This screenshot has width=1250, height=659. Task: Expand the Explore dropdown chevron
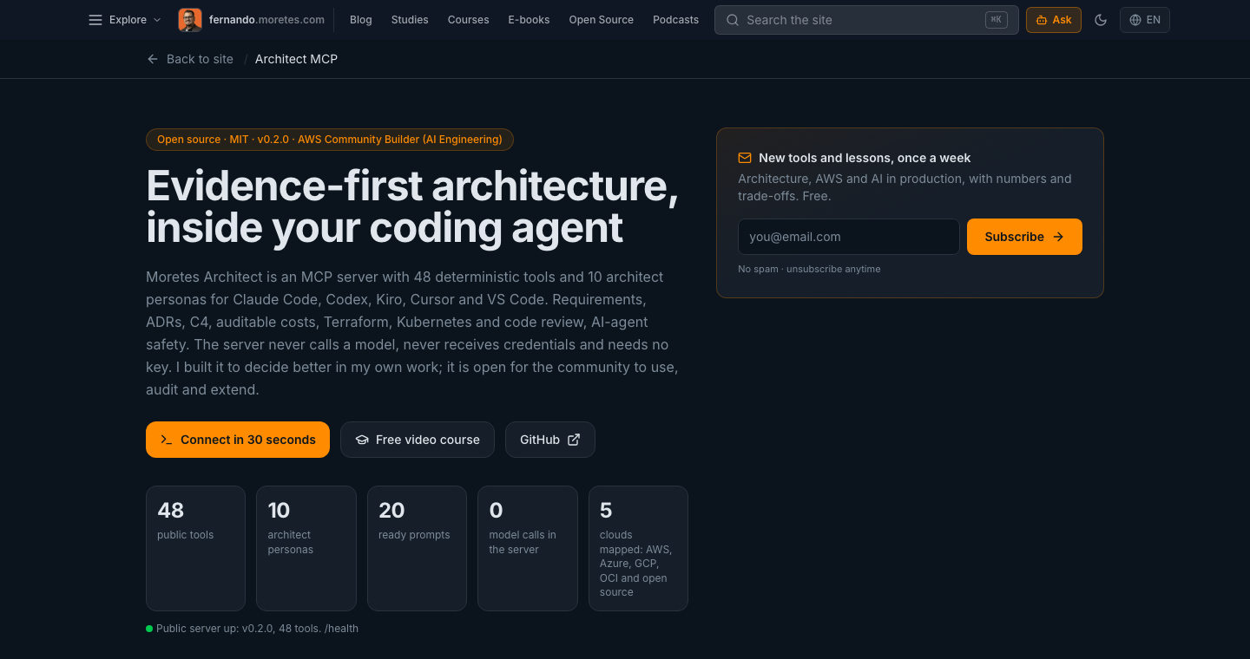pos(157,20)
